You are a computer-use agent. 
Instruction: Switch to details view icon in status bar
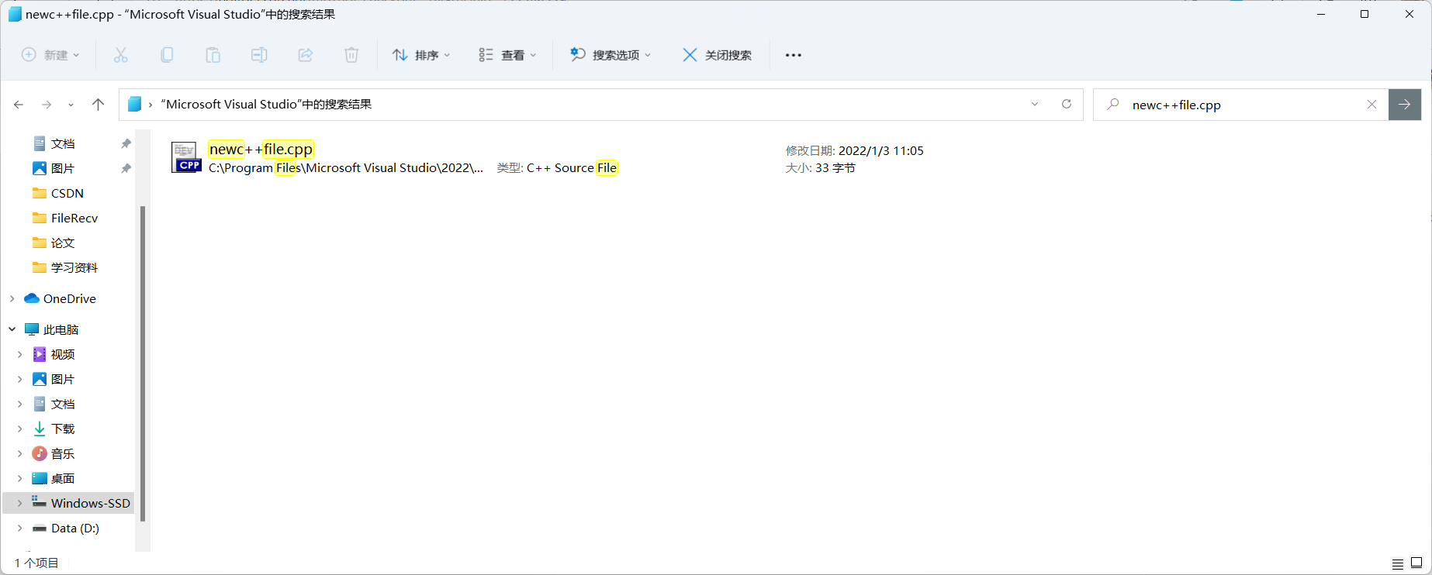pos(1397,563)
